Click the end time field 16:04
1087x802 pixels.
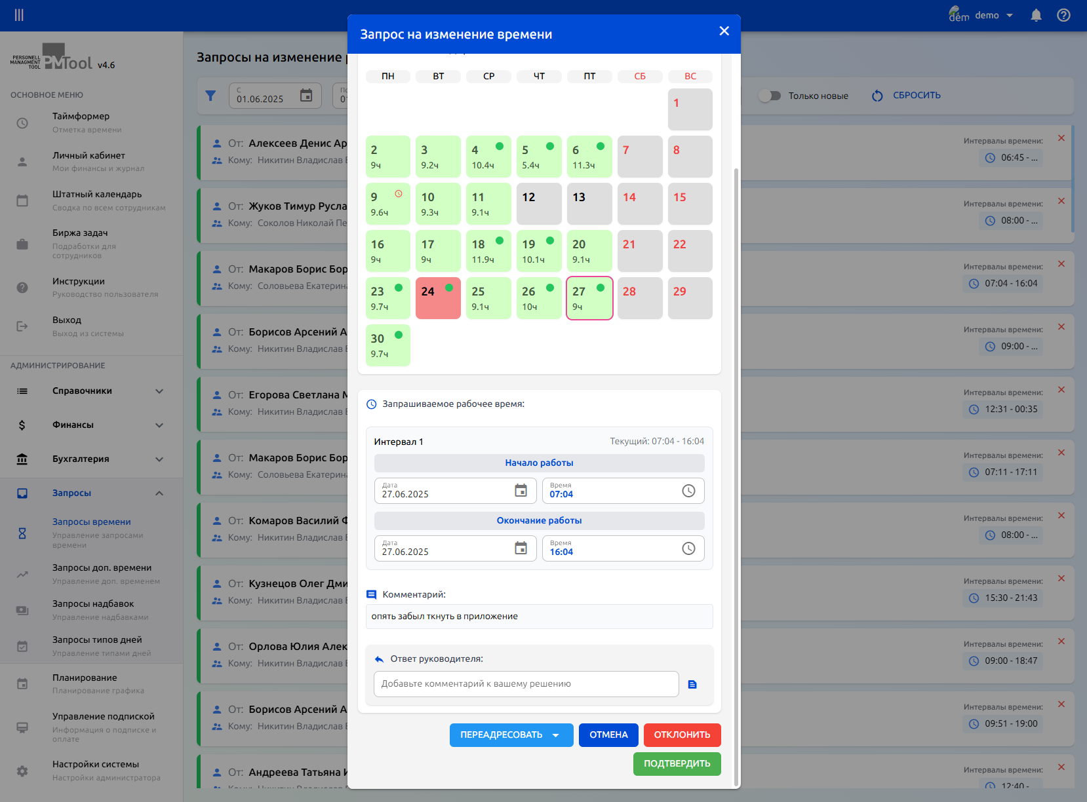pyautogui.click(x=623, y=548)
